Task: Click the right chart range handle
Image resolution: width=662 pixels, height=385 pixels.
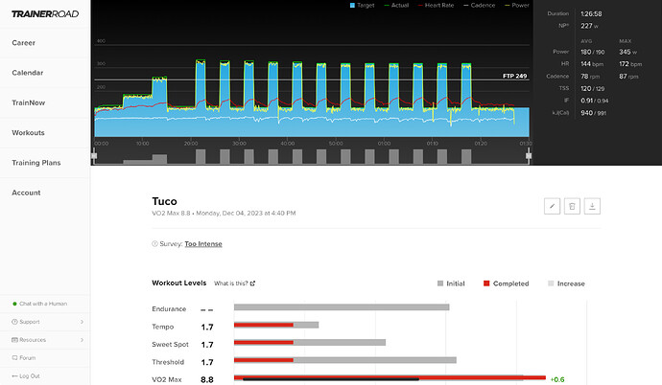Action: tap(529, 156)
